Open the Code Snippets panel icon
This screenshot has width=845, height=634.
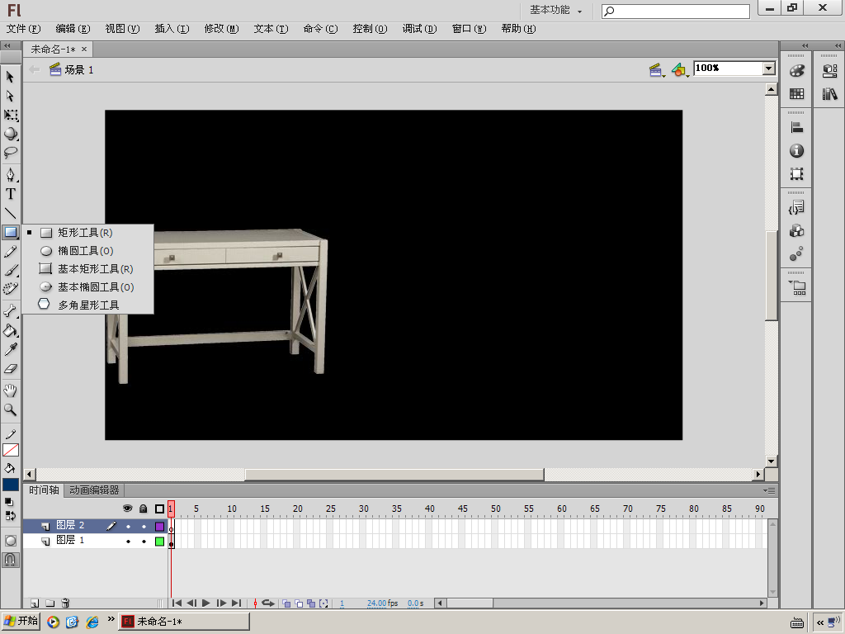pos(796,207)
